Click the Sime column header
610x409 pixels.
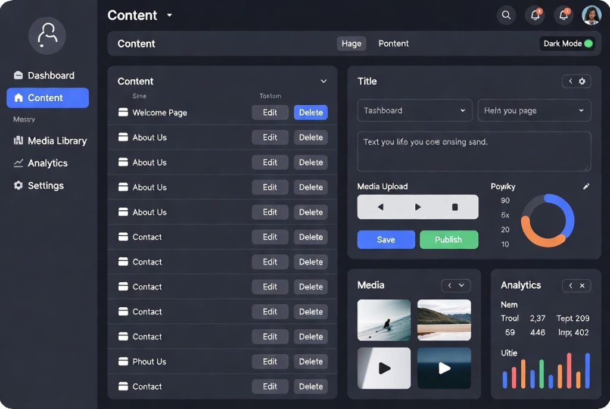[139, 96]
